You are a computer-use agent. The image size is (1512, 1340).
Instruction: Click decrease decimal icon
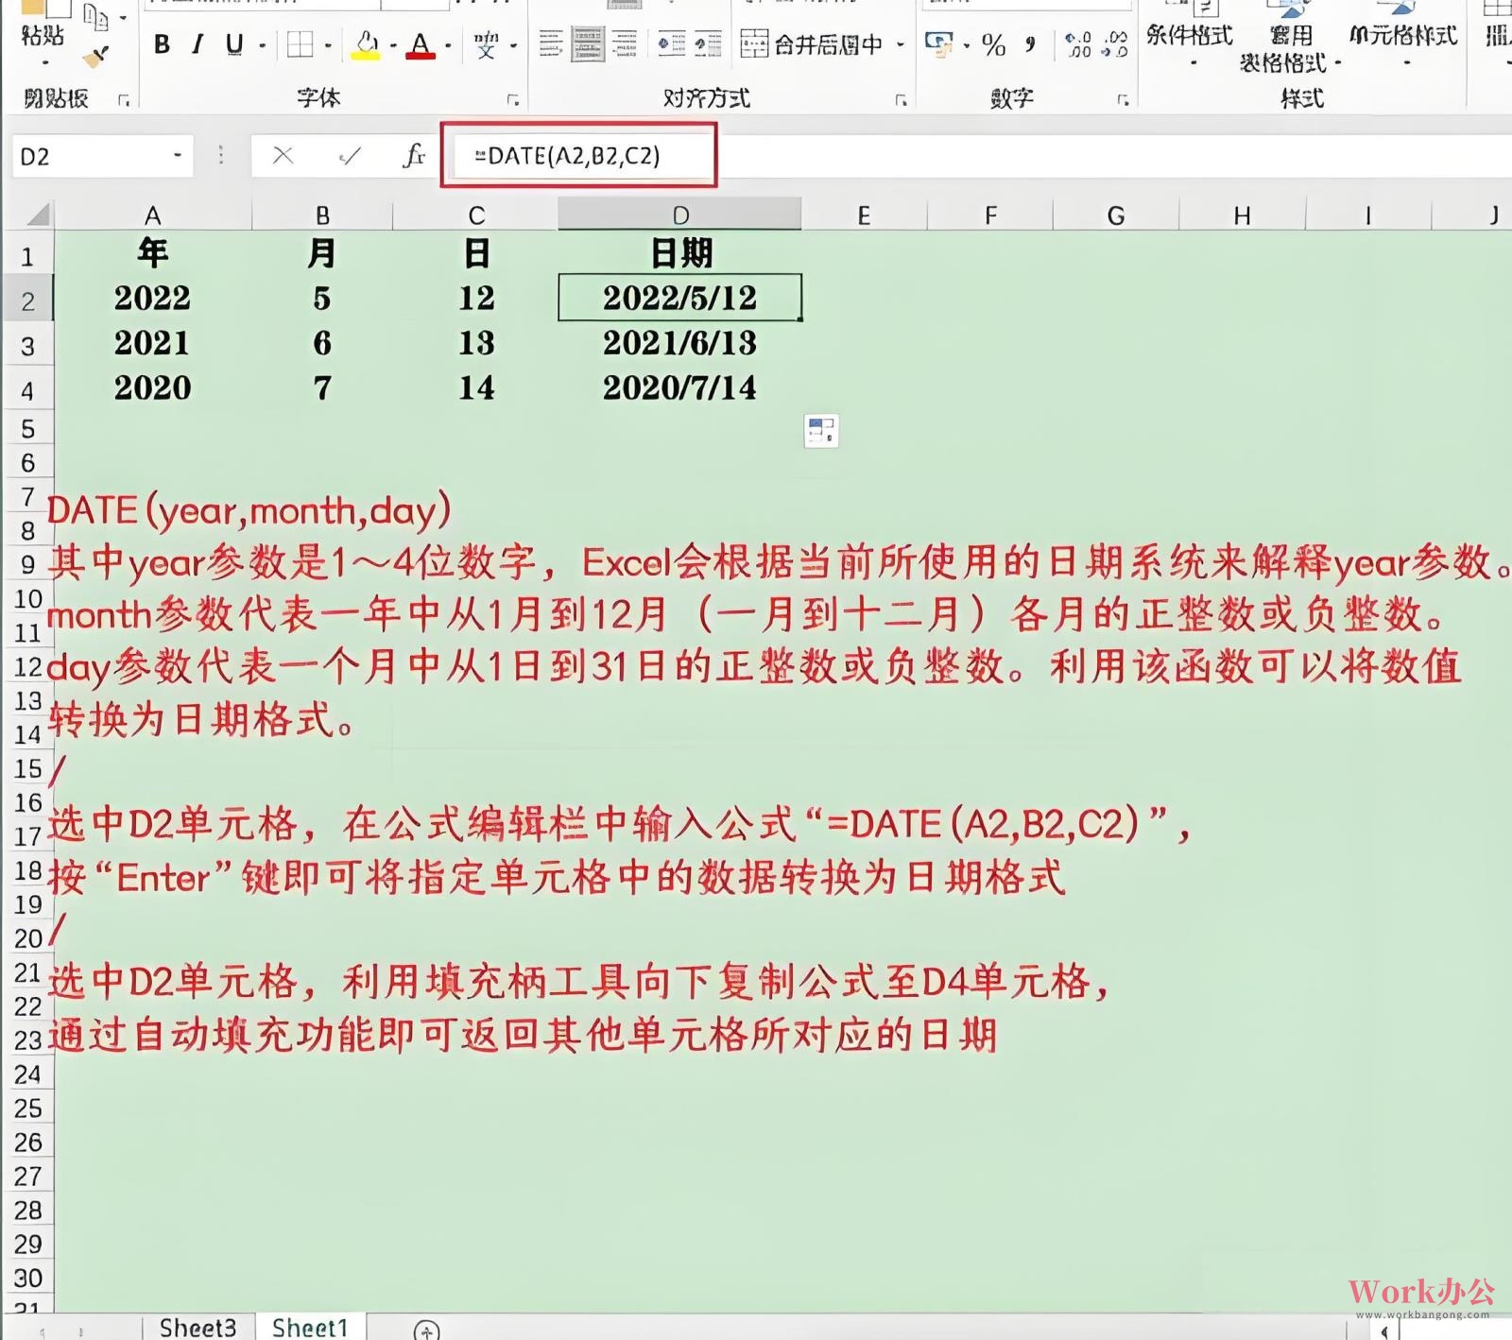[x=1115, y=43]
